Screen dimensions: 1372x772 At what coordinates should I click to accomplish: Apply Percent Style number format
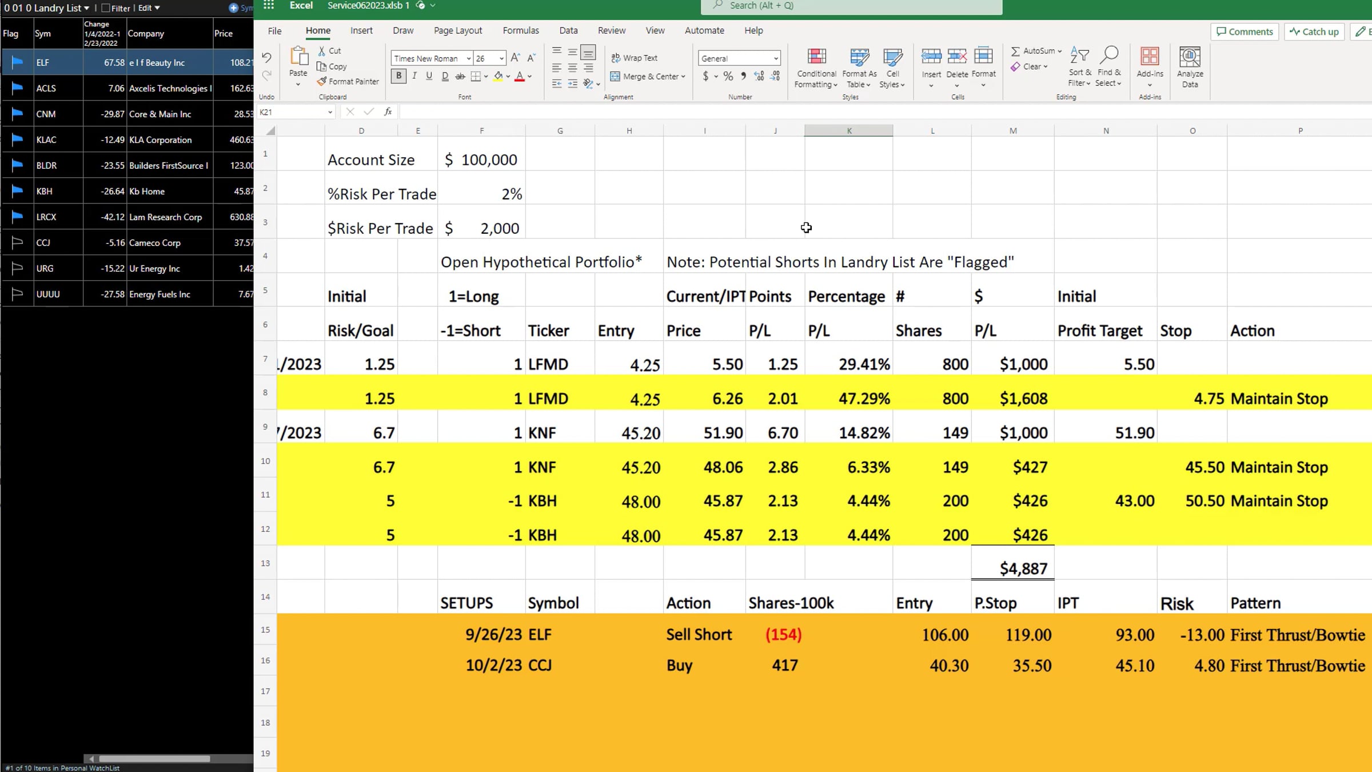click(728, 76)
